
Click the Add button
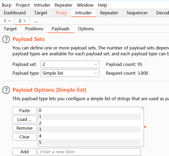(x=24, y=152)
